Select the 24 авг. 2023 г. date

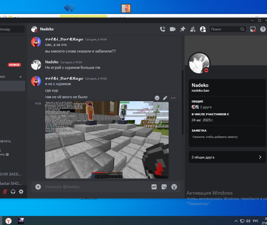coord(202,120)
